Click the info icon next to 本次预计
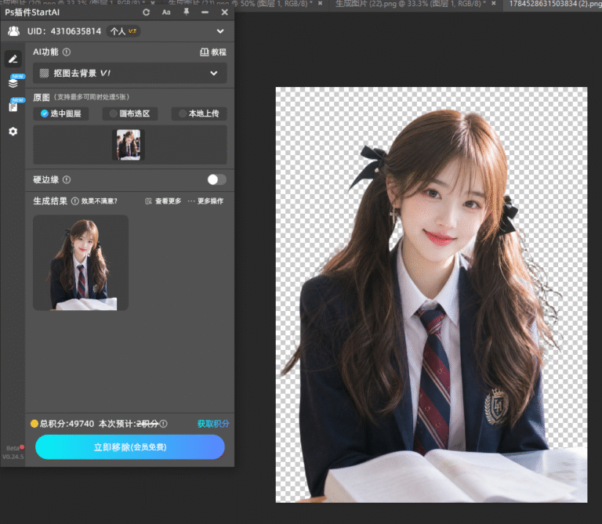The image size is (602, 524). (164, 424)
